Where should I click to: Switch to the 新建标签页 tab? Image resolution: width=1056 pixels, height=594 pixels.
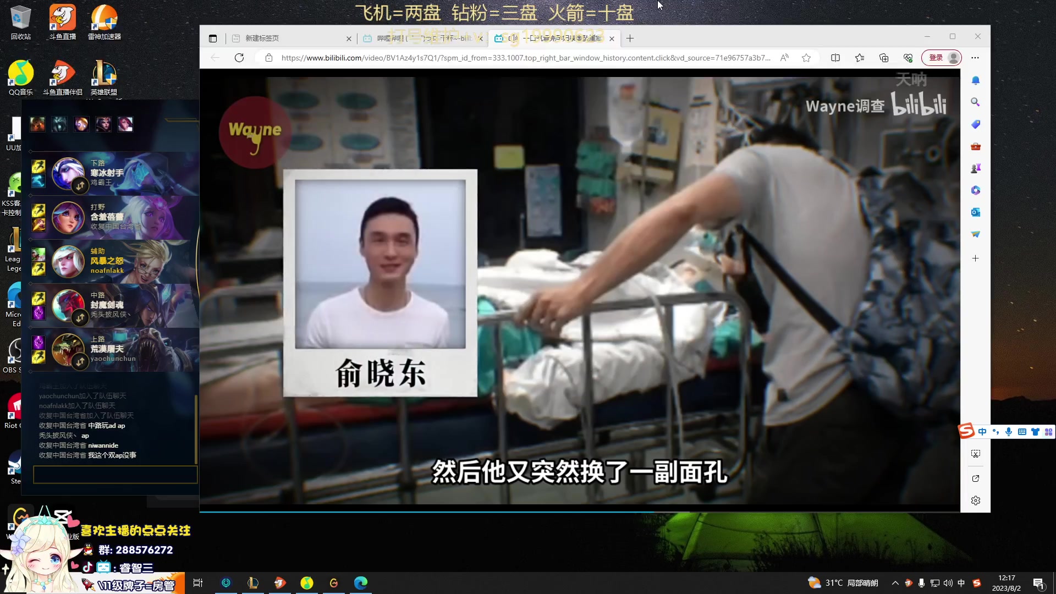point(291,38)
